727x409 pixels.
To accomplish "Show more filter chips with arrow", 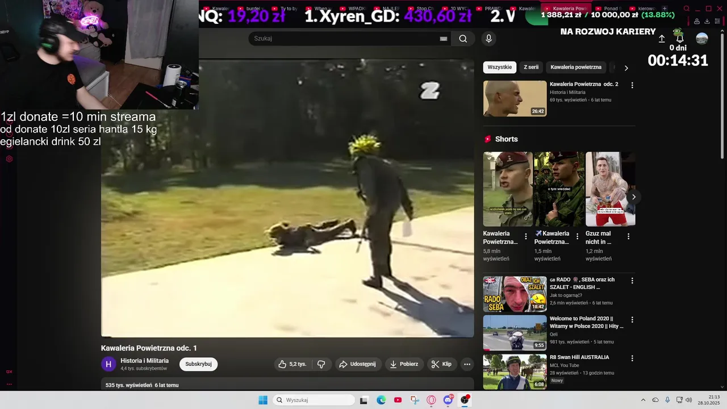I will point(626,68).
